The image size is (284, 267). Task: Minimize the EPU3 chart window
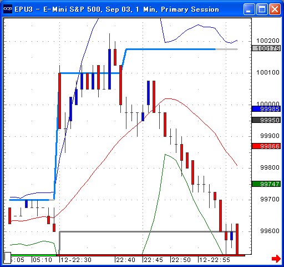(249, 9)
